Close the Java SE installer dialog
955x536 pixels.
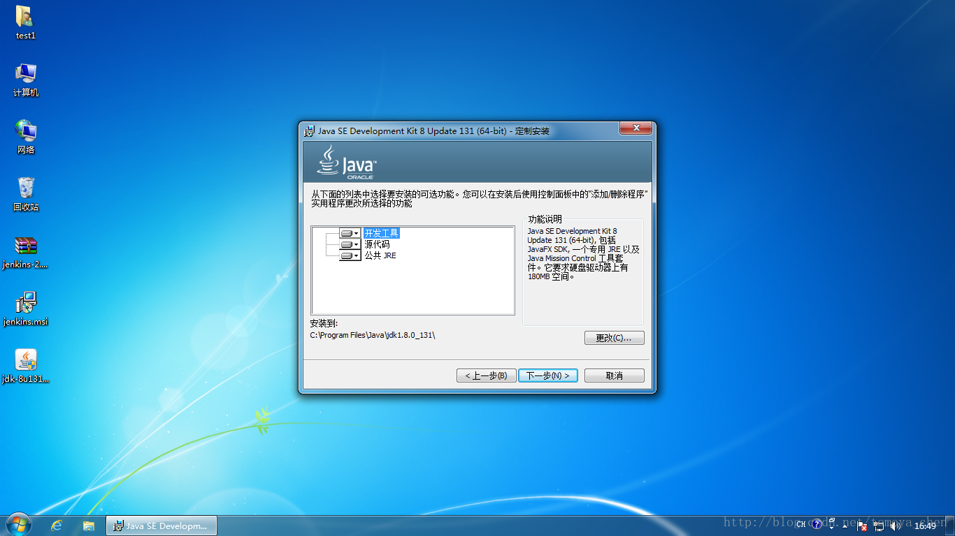click(636, 128)
